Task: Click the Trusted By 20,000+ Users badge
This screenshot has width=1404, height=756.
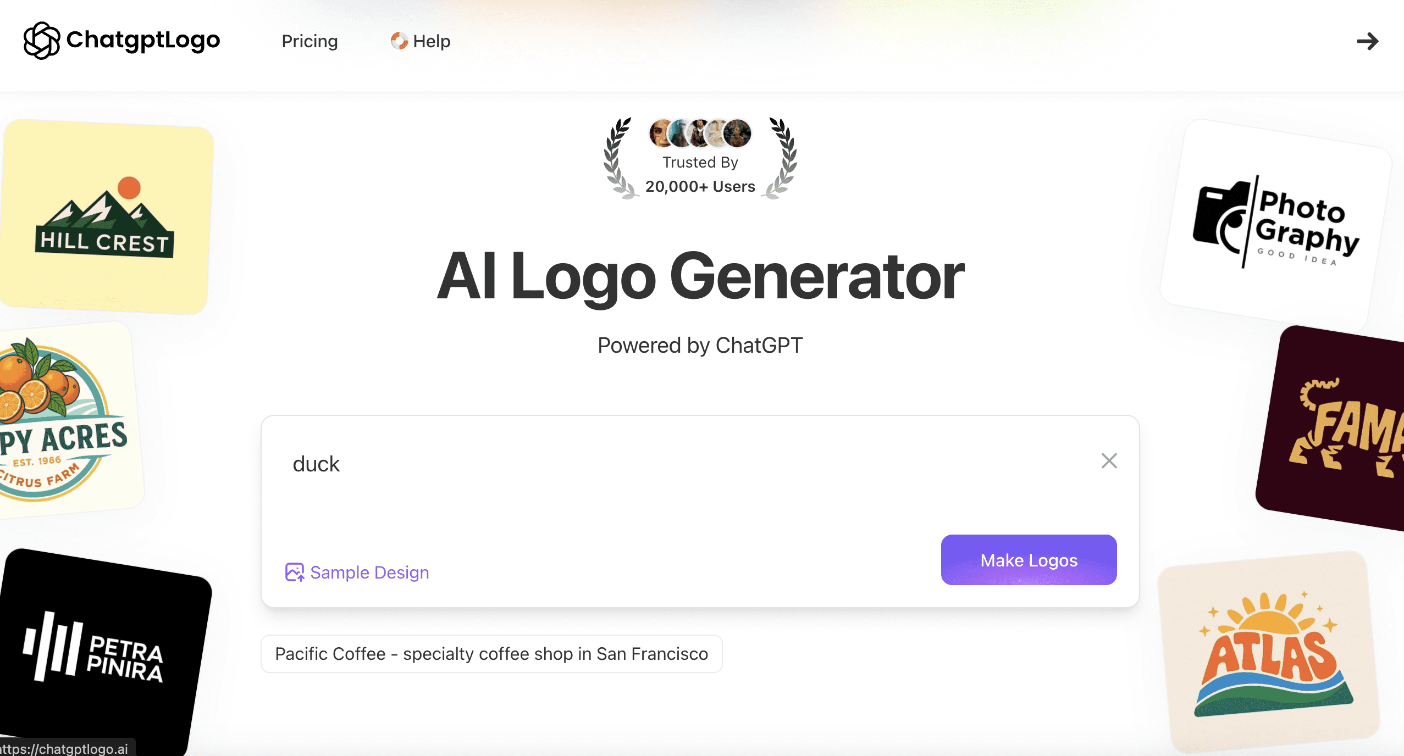Action: tap(700, 176)
